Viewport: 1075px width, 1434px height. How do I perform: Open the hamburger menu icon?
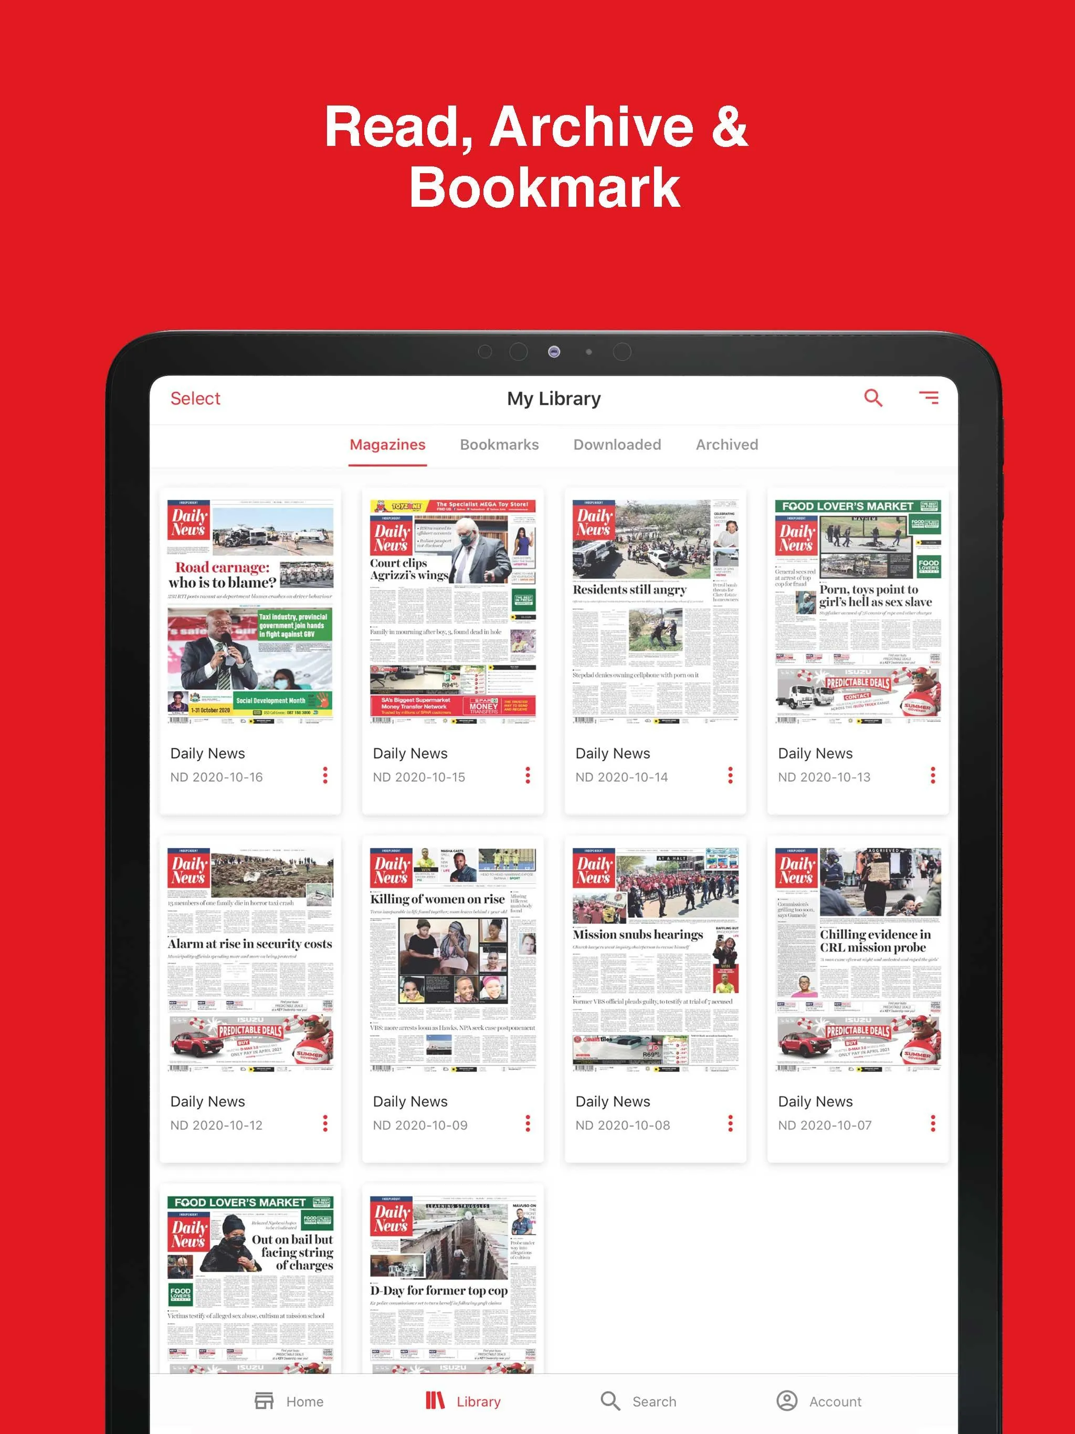click(x=932, y=397)
